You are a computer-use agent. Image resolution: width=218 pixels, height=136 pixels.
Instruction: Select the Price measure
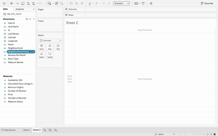[10, 95]
